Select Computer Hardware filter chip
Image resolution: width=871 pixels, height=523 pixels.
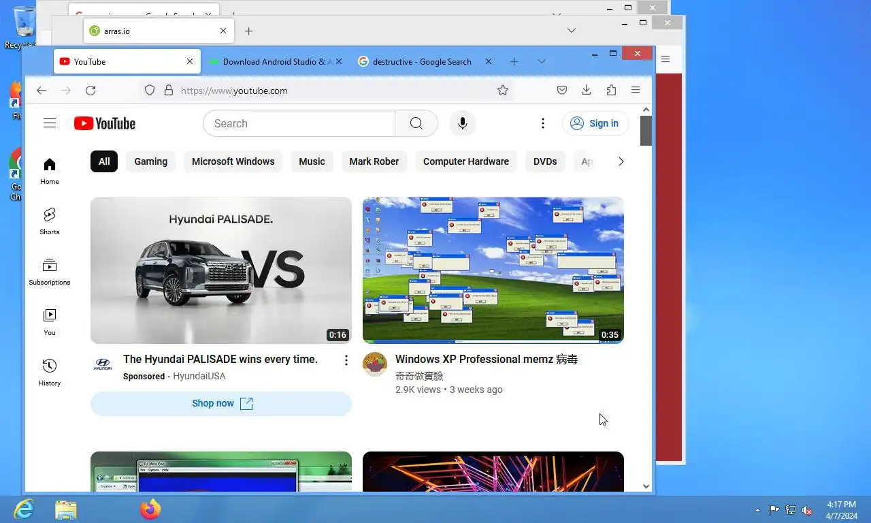click(x=466, y=161)
